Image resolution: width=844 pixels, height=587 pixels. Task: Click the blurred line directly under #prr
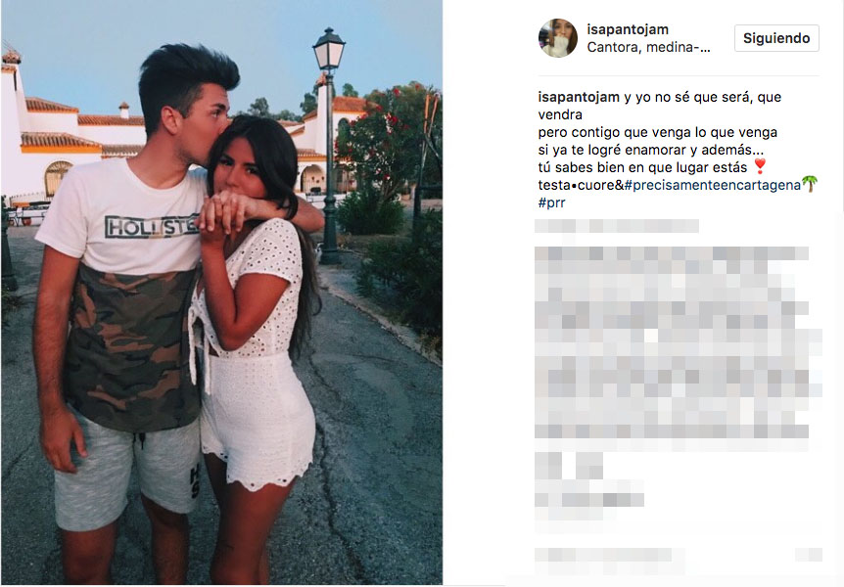tap(617, 226)
